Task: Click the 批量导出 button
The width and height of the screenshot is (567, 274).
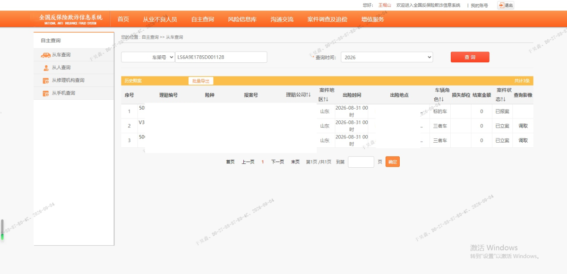Action: click(x=200, y=81)
